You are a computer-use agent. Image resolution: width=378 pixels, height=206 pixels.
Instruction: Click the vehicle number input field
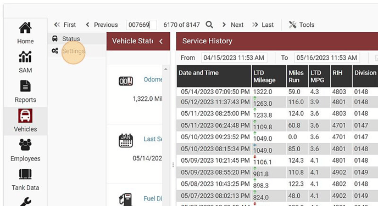coord(142,25)
